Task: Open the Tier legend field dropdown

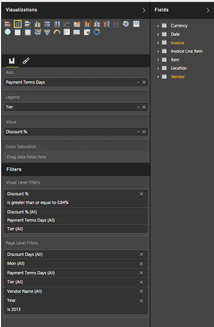Action: pos(138,107)
